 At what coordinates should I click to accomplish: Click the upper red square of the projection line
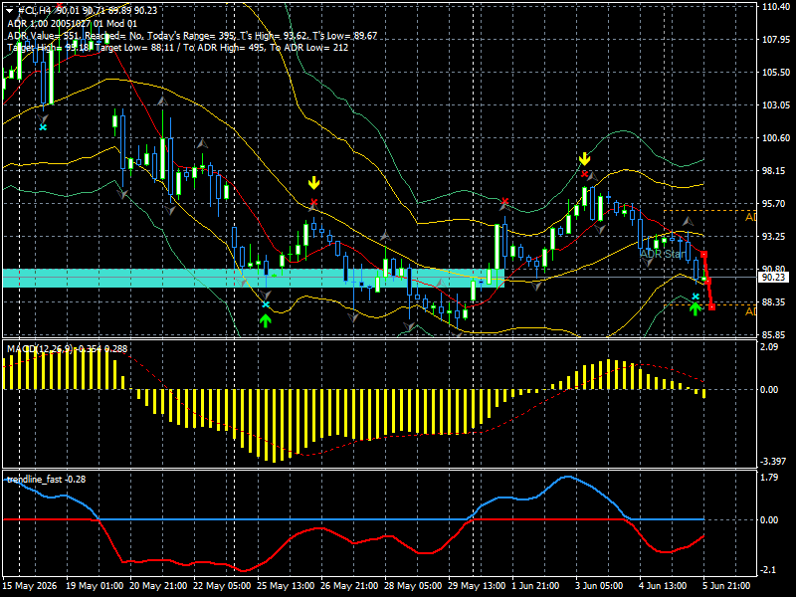(703, 254)
